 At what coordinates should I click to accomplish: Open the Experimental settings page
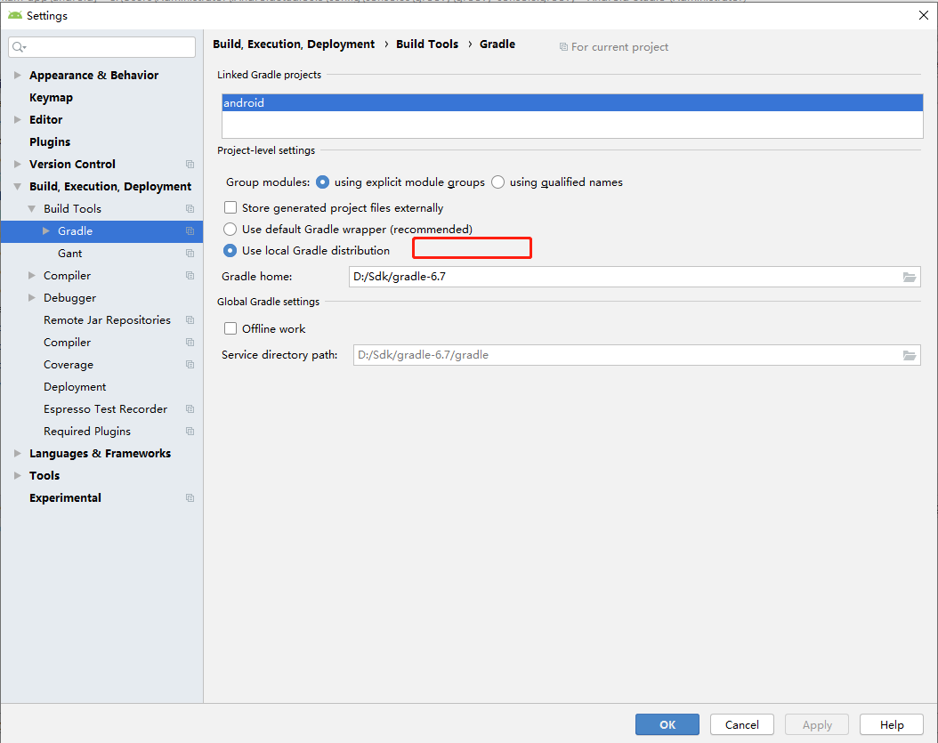(x=65, y=497)
